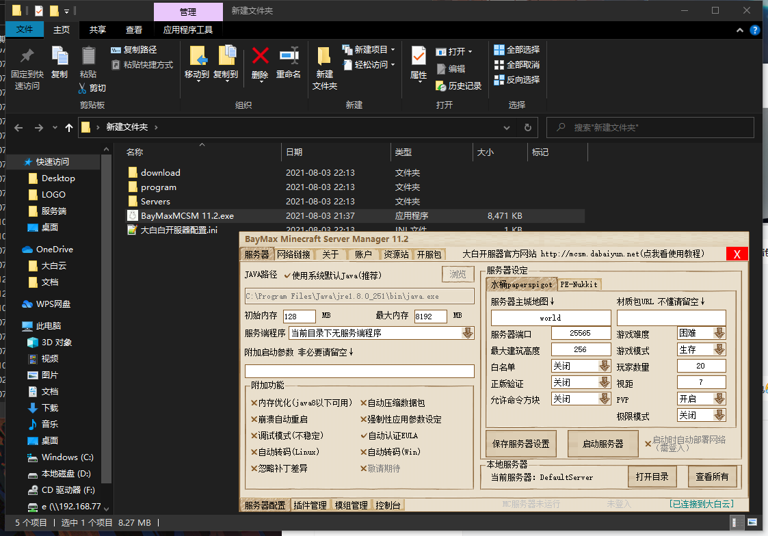The width and height of the screenshot is (768, 536).
Task: Click the Select All icon
Action: pos(499,50)
